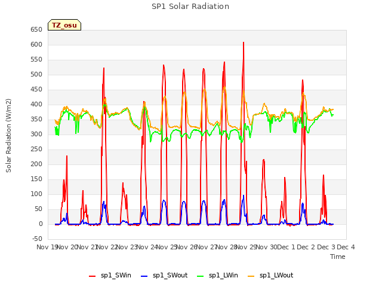Click the 600 y-axis tick label
This screenshot has height=287, width=382.
click(x=36, y=44)
